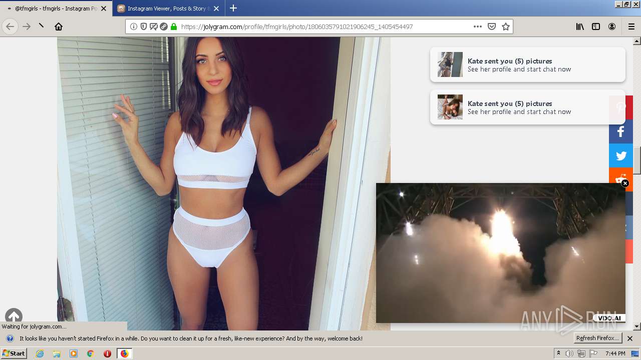The width and height of the screenshot is (641, 360).
Task: Click the scrollbar up arrow
Action: tap(637, 41)
